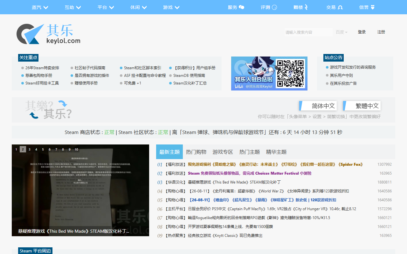This screenshot has width=407, height=254.
Task: Expand the 游戏 dropdown menu
Action: [171, 7]
